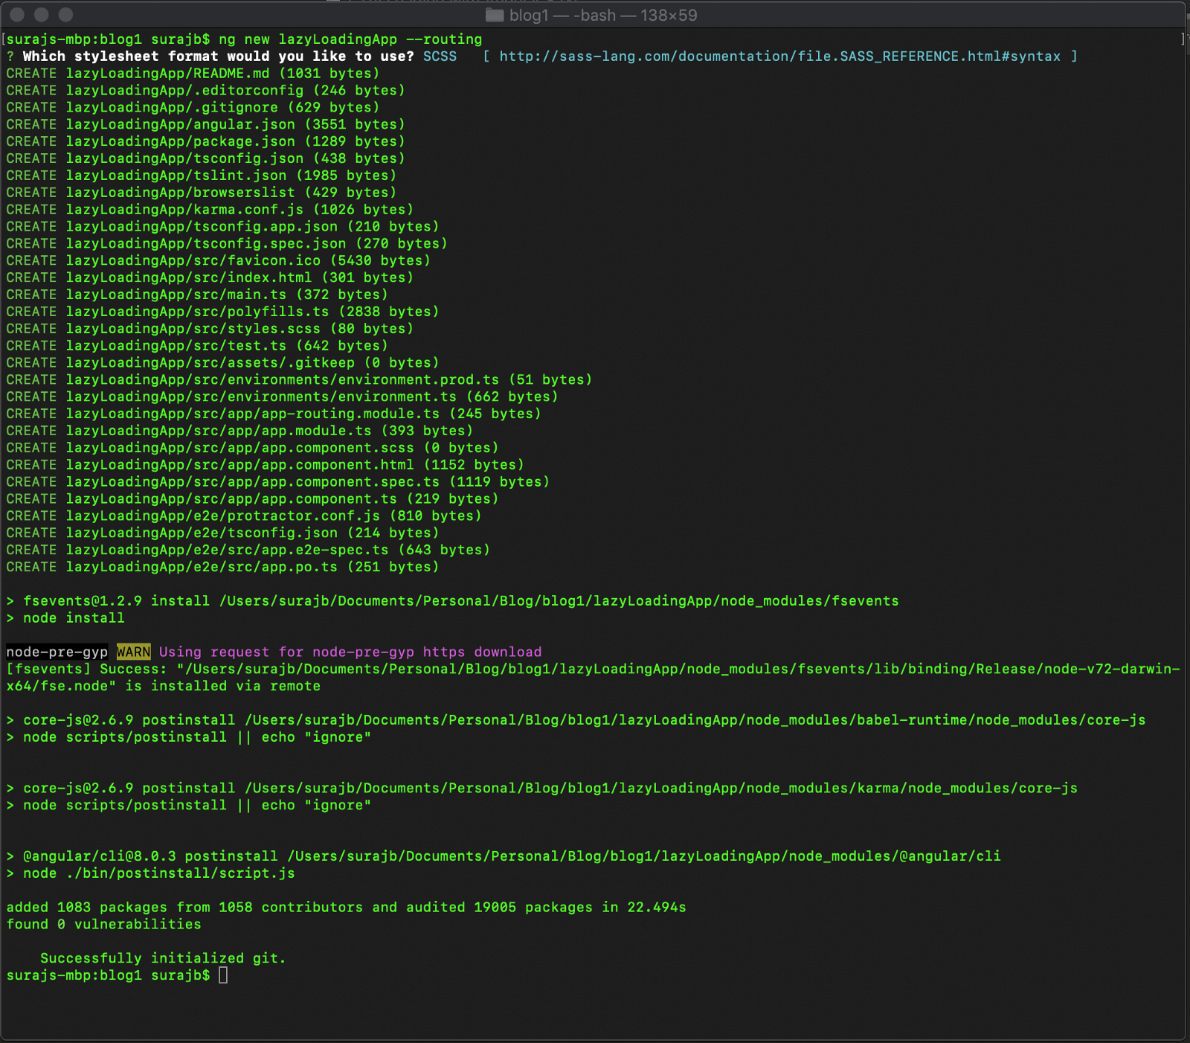Click the '[fsevents] Success:' message line

click(593, 670)
